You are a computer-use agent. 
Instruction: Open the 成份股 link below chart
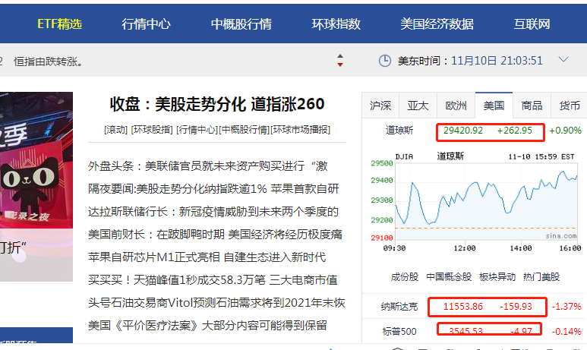404,277
